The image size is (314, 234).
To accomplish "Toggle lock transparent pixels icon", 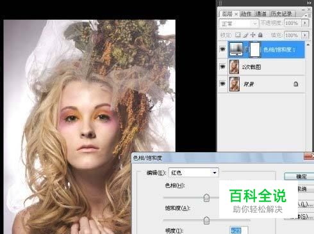I will (238, 35).
